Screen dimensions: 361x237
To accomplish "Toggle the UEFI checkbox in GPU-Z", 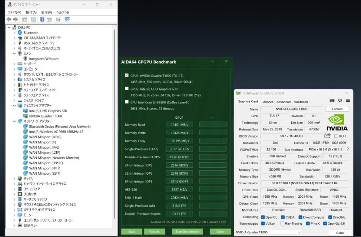I will [336, 136].
